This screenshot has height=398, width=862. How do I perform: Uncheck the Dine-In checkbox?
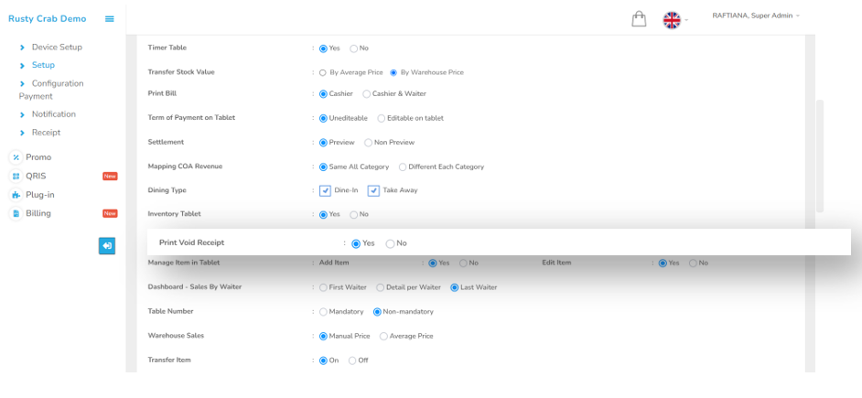tap(325, 190)
